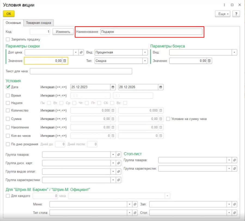Confirm with the yellow OK button
Viewport: 245px width, 221px height.
coord(9,14)
